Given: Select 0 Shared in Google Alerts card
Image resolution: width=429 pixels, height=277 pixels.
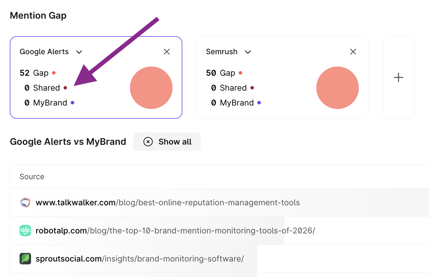Looking at the screenshot, I should tap(46, 88).
